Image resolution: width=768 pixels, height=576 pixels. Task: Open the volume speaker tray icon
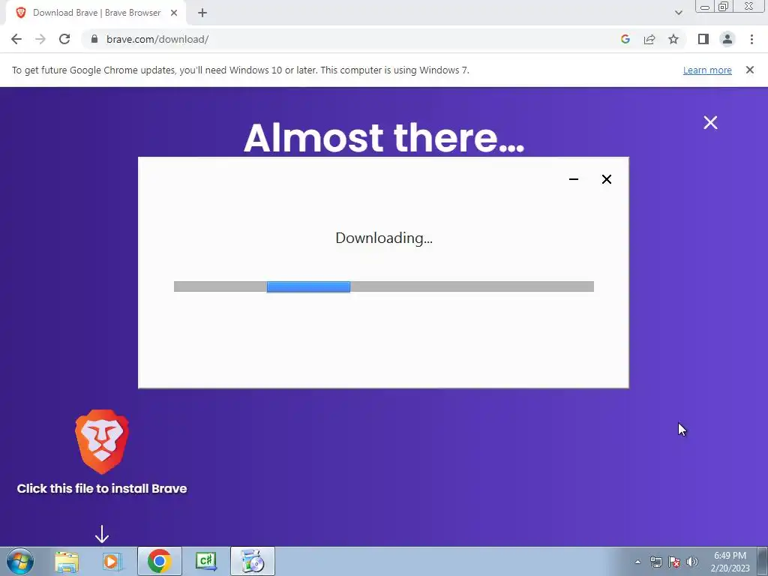tap(692, 562)
